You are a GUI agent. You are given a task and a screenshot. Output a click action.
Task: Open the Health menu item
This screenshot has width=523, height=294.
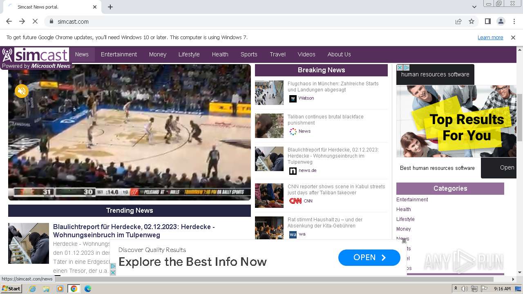pyautogui.click(x=220, y=54)
